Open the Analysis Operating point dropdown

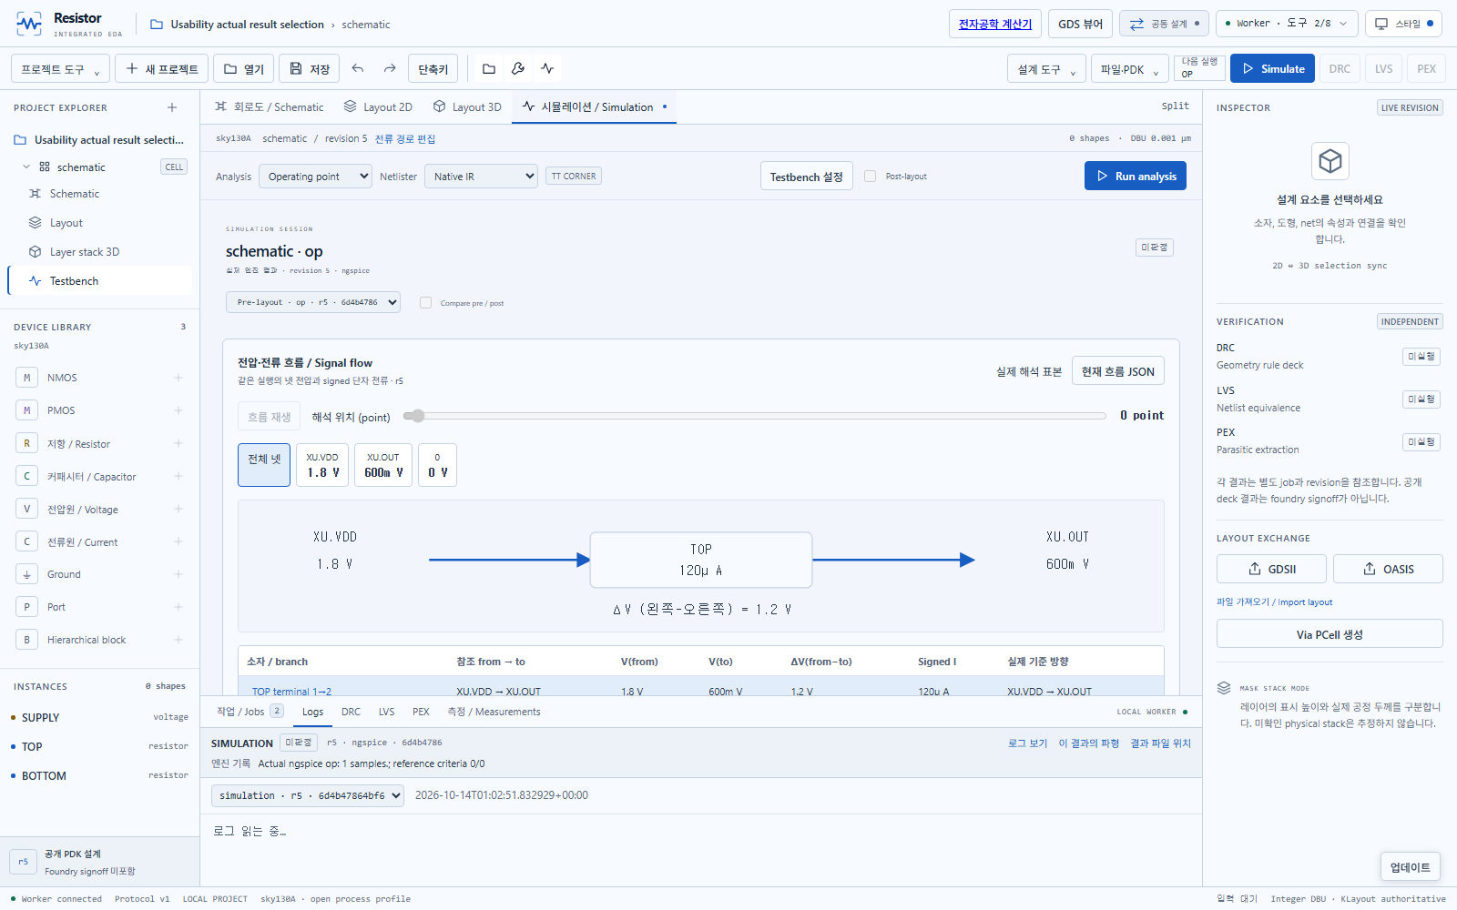click(x=315, y=177)
